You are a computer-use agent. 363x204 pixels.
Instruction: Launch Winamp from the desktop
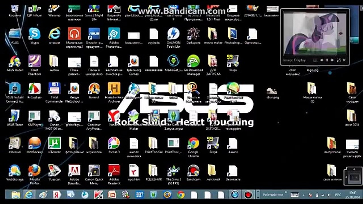pos(54,11)
